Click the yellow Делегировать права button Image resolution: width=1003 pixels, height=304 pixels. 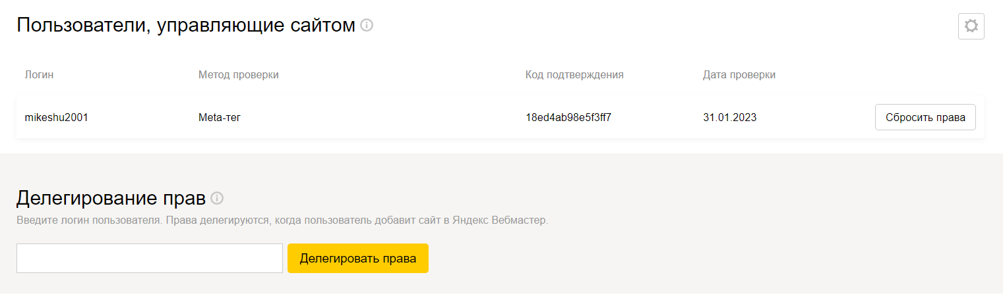[358, 258]
